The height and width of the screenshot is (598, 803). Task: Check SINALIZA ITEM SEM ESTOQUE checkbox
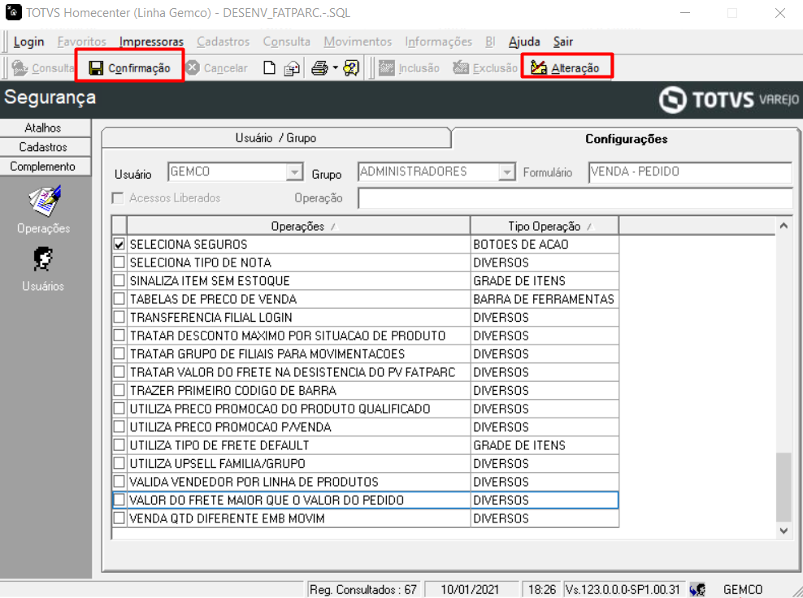pyautogui.click(x=119, y=280)
